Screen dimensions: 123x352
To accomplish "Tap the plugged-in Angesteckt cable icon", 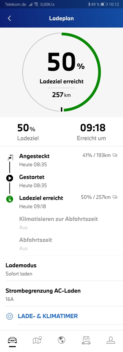I will click(10, 158).
